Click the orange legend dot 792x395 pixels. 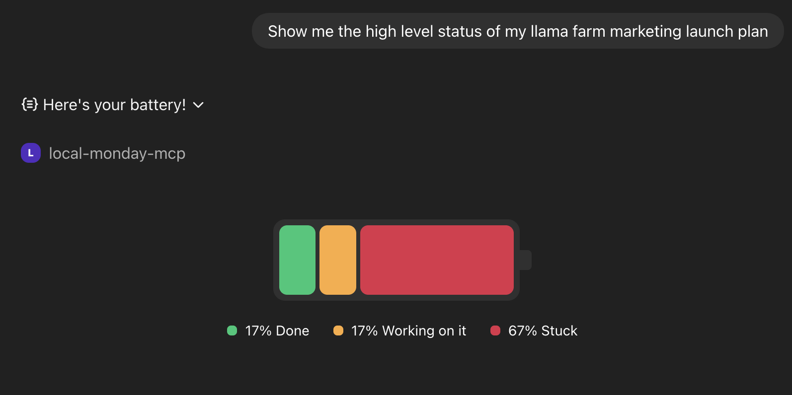coord(338,330)
